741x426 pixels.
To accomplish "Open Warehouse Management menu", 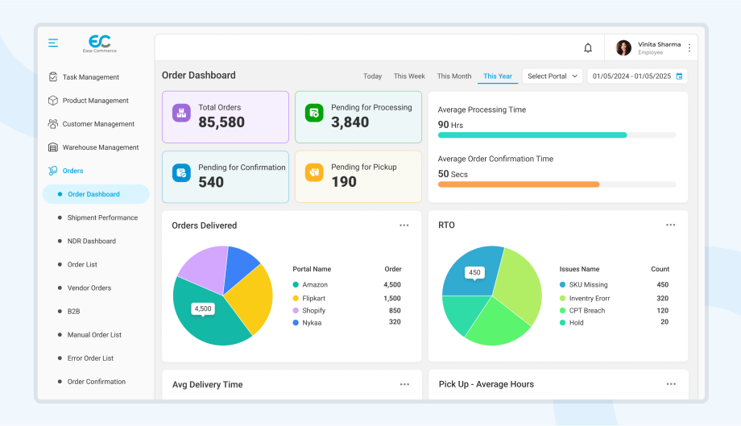I will (101, 147).
